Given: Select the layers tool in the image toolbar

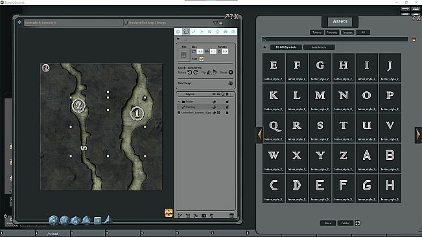Looking at the screenshot, I should (x=185, y=32).
